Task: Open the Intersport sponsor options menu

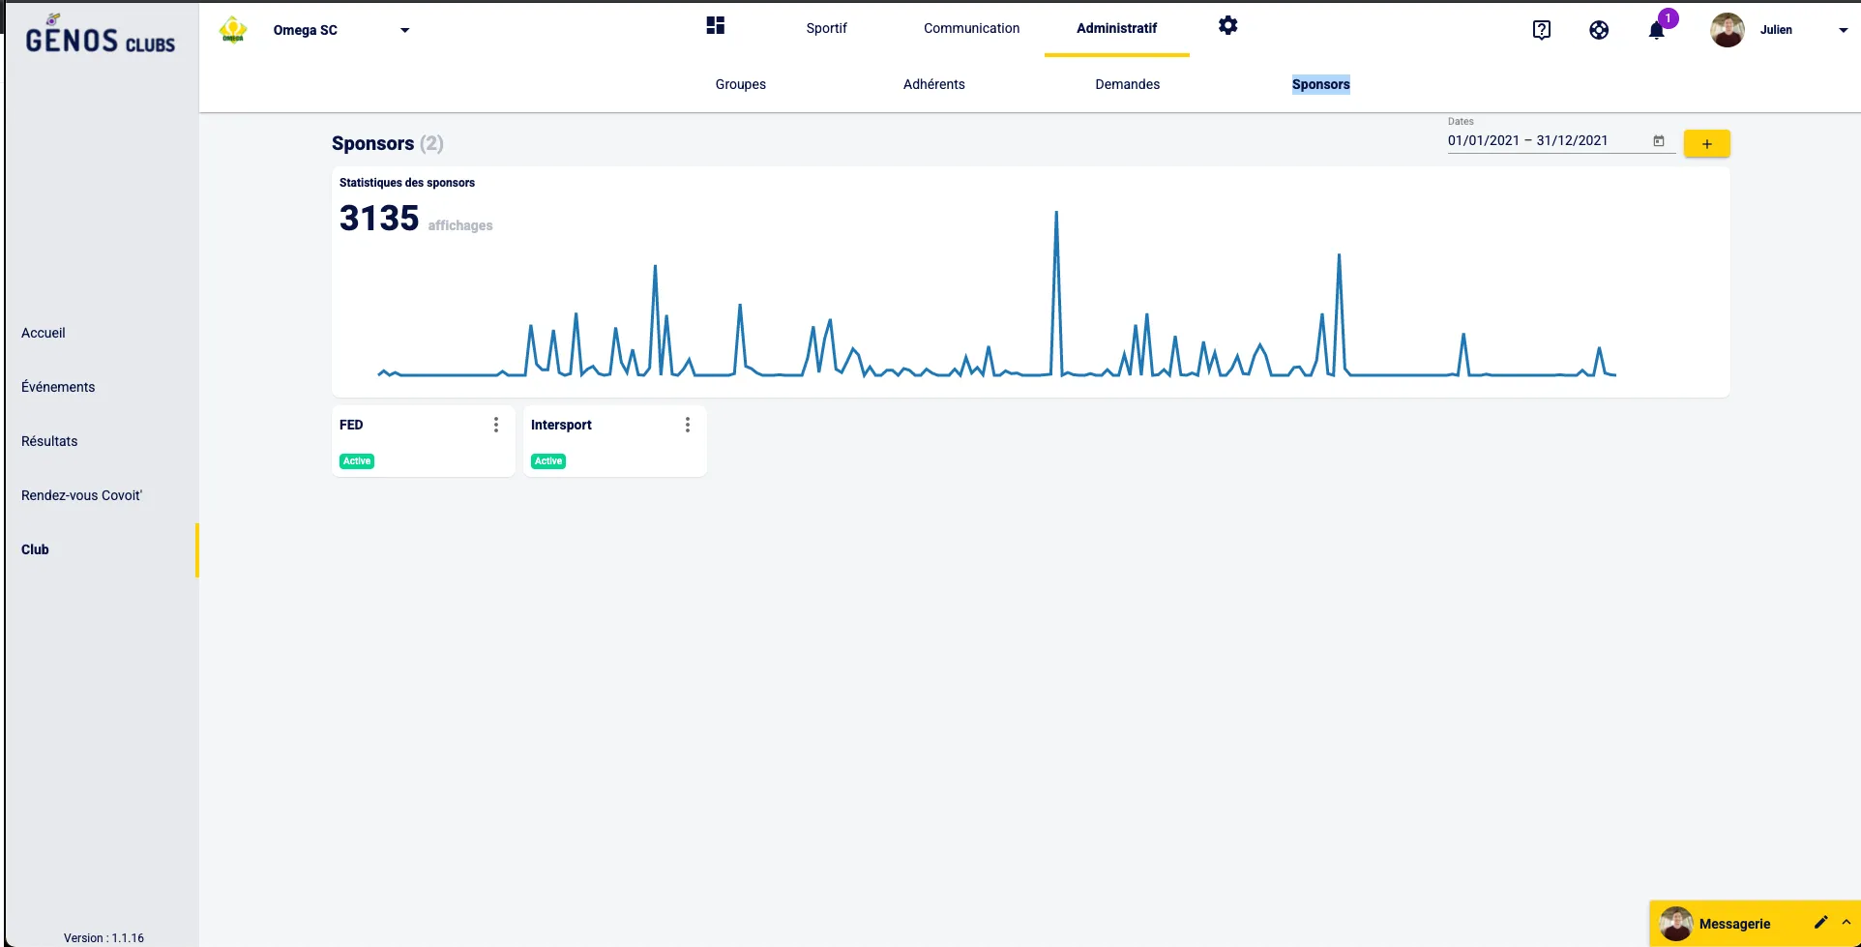Action: (688, 425)
